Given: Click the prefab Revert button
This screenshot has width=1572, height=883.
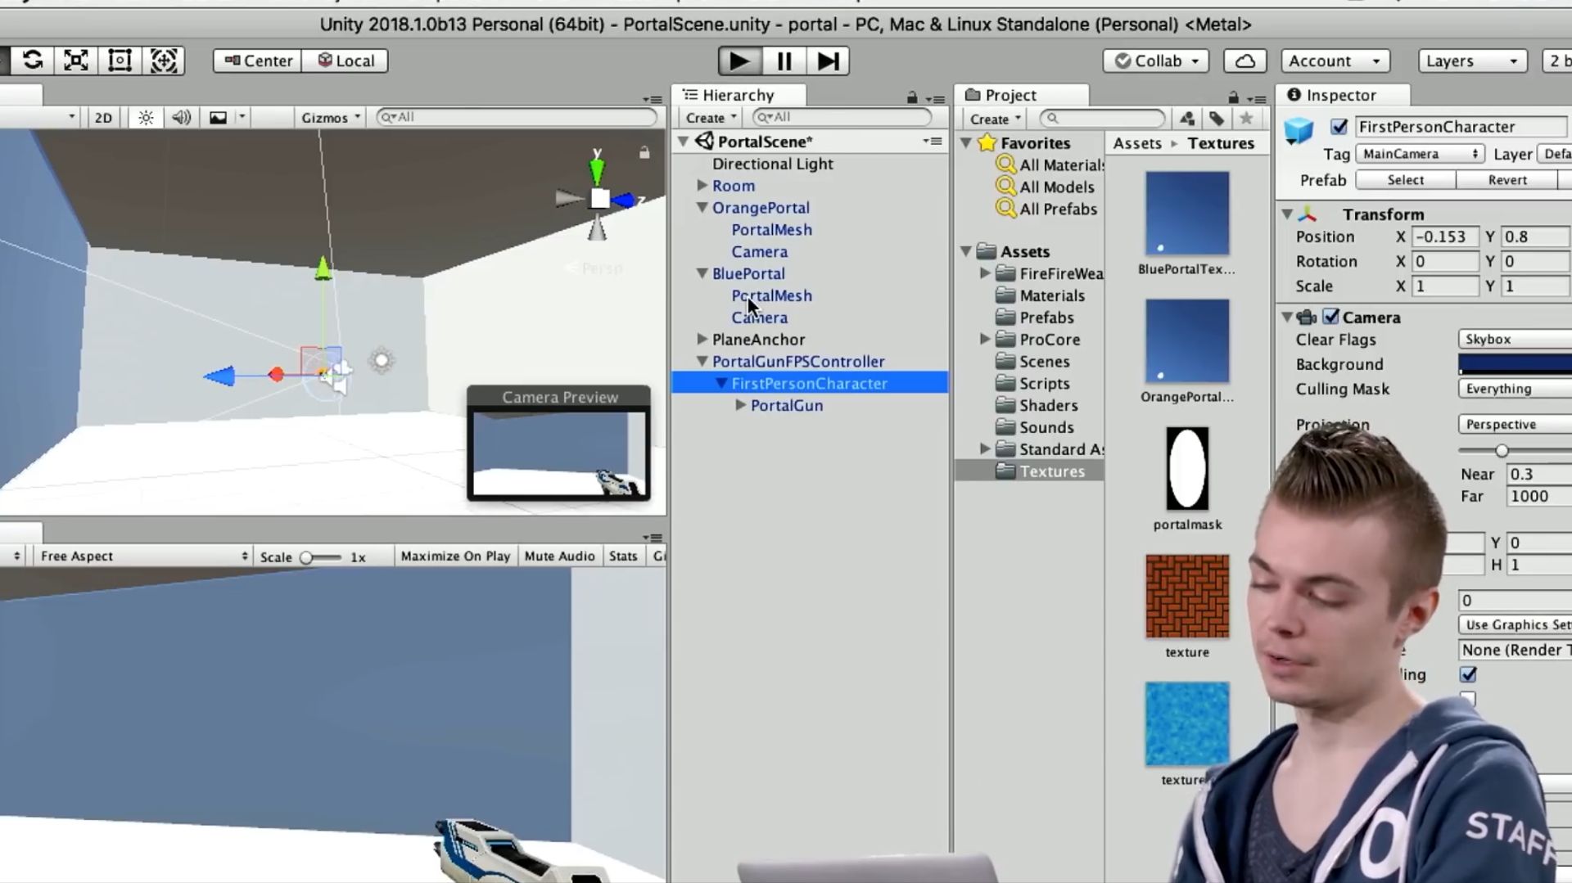Looking at the screenshot, I should coord(1507,180).
